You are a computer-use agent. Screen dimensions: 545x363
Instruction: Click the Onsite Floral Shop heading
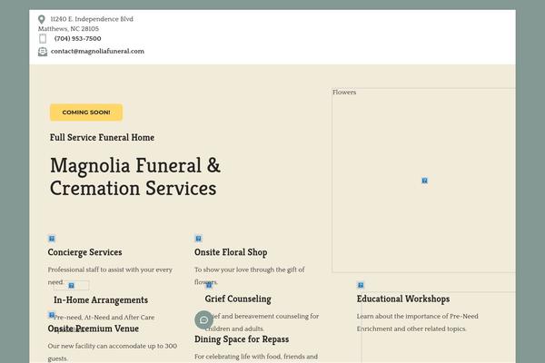[231, 252]
